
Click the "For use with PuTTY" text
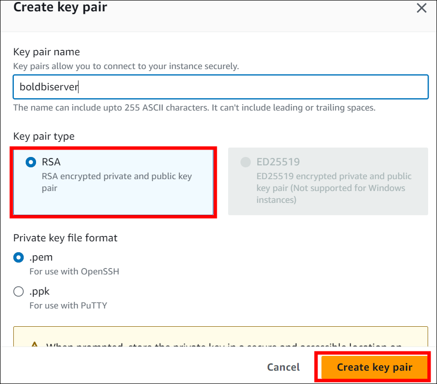click(68, 306)
